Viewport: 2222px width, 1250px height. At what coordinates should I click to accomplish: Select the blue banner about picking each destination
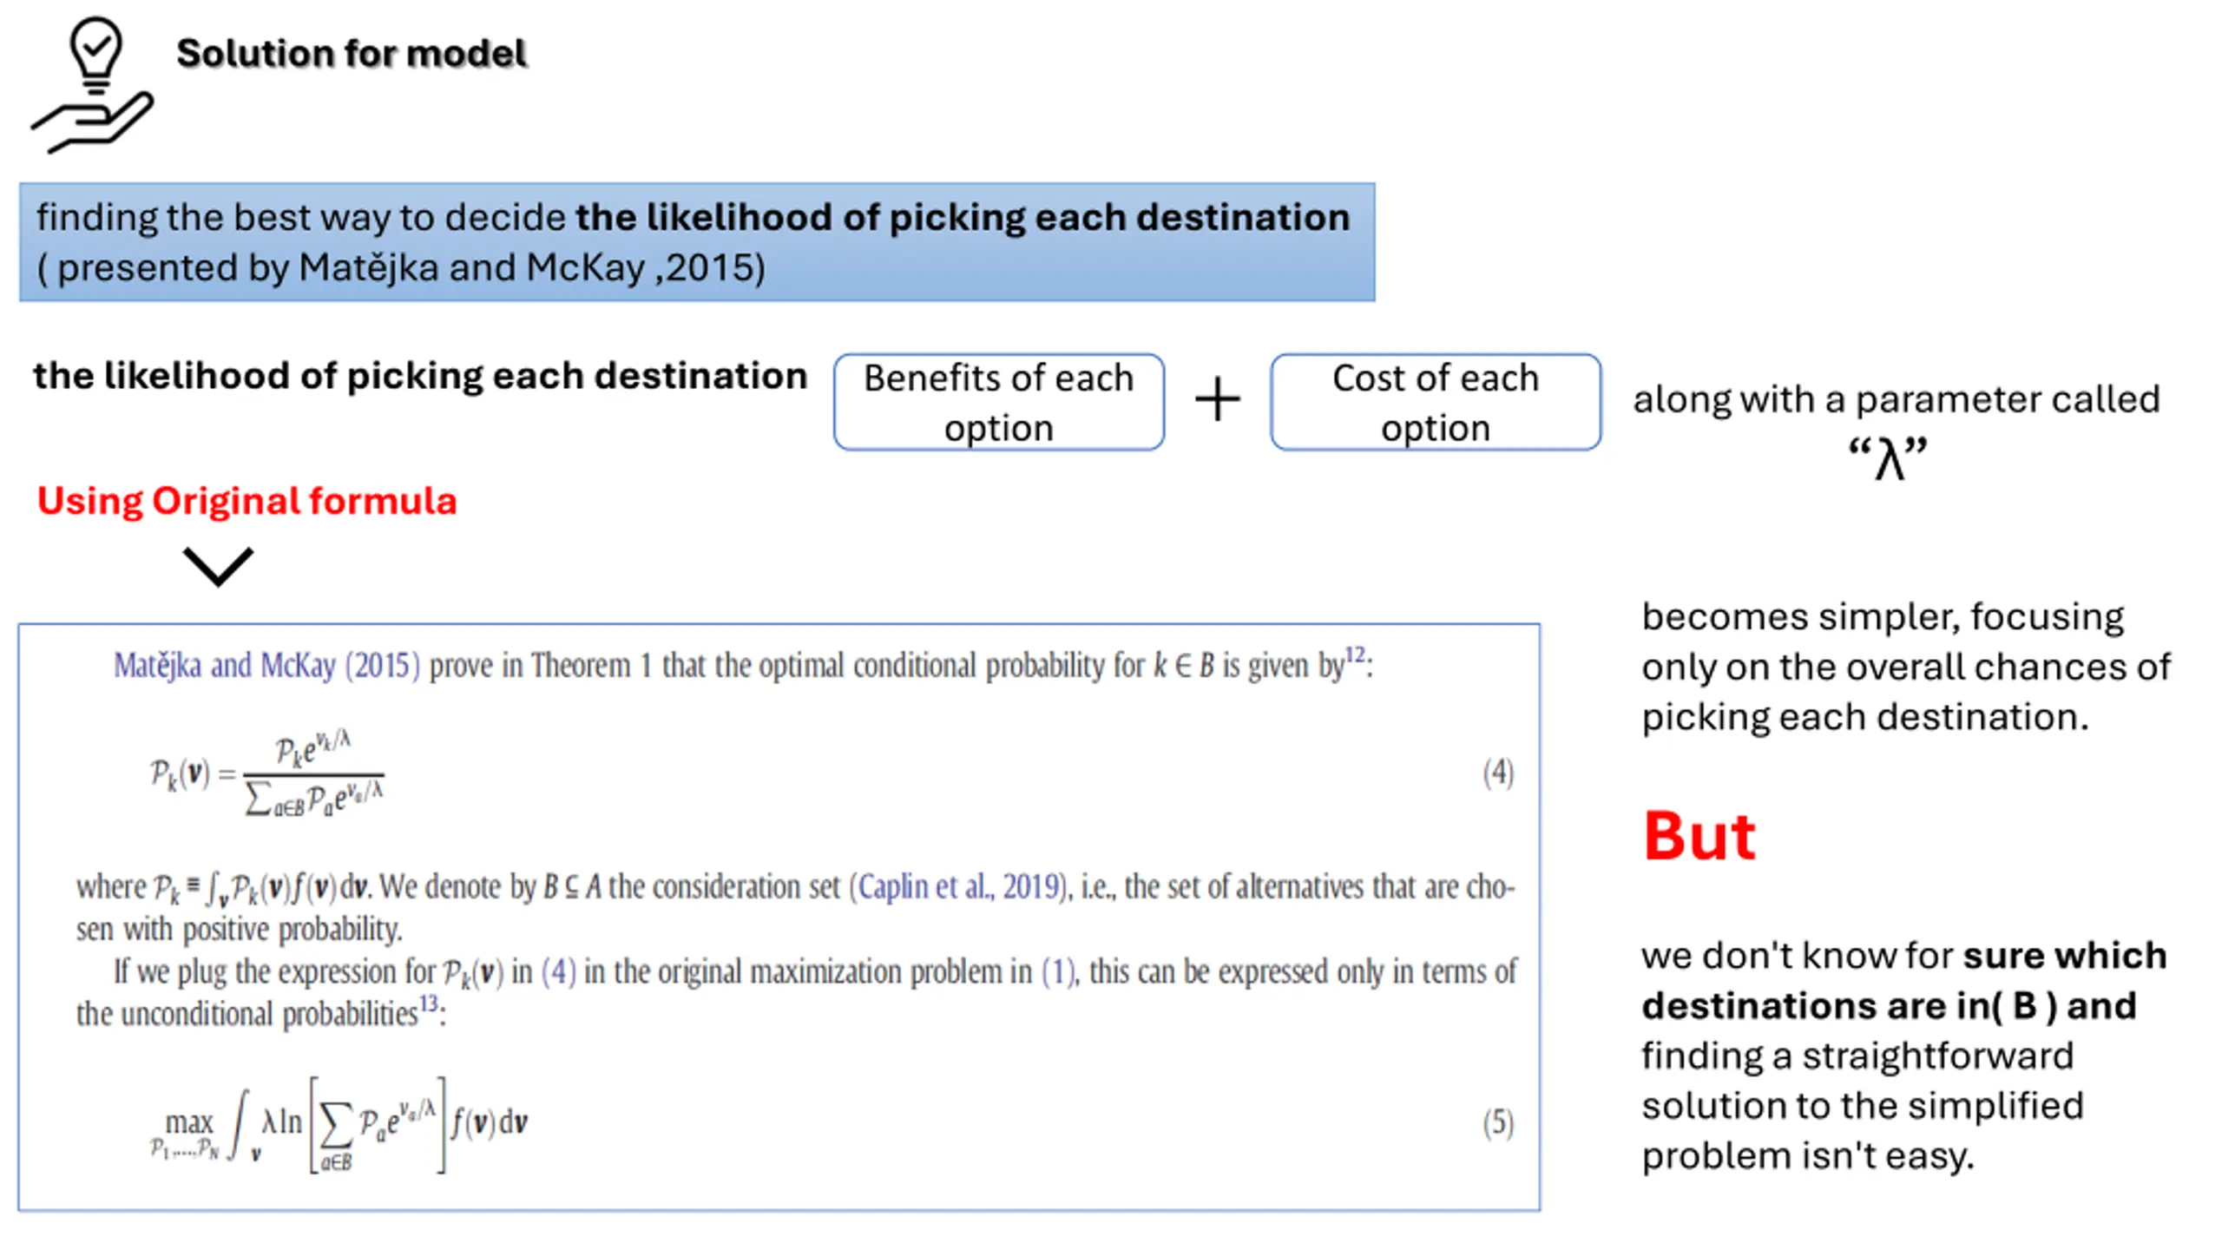697,242
